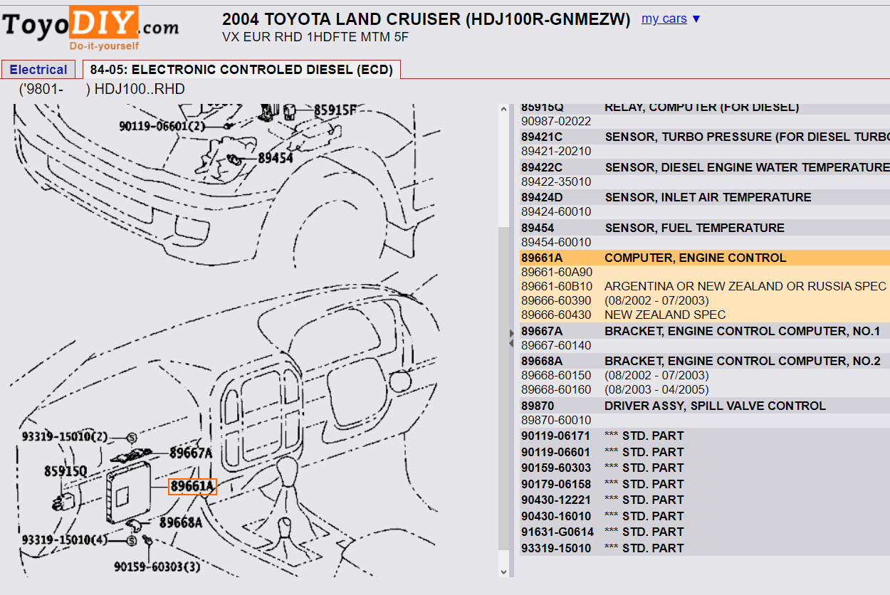This screenshot has width=890, height=595.
Task: Click the VX EUR RHD 1HDFTE MTM 5F text
Action: pos(316,37)
